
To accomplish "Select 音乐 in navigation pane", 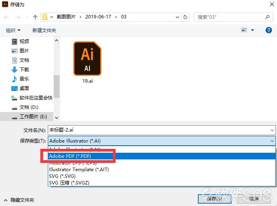I will (24, 79).
